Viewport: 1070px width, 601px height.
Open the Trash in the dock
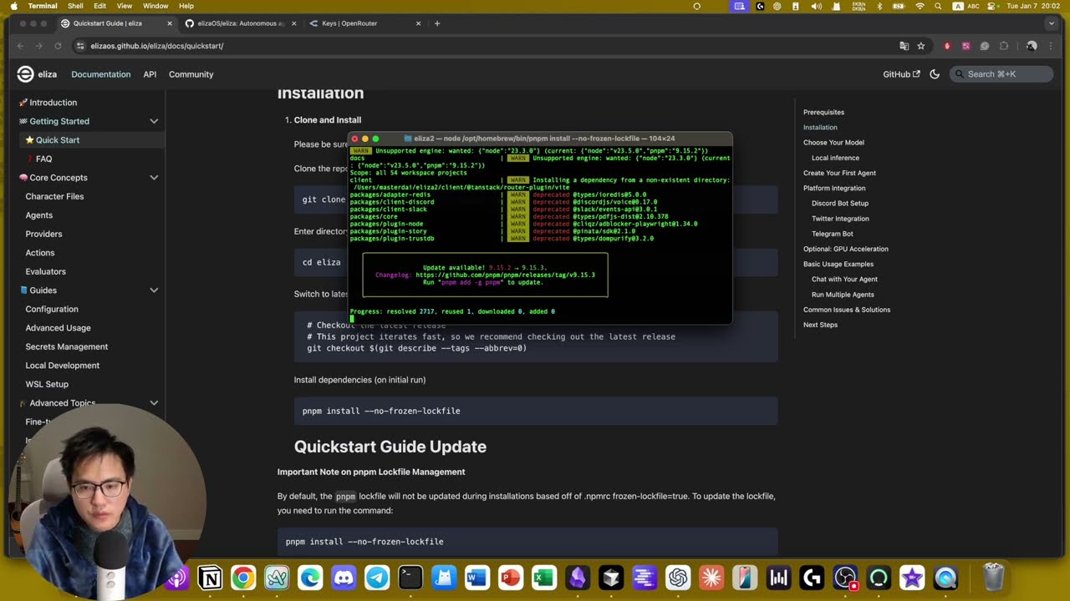coord(993,577)
